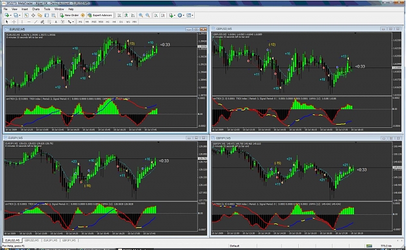Select D1 timeframe
406x250 pixels.
[x=121, y=21]
